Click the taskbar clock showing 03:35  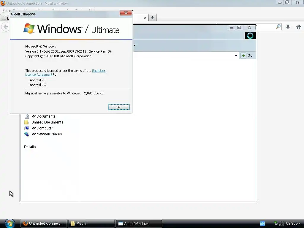pyautogui.click(x=293, y=224)
